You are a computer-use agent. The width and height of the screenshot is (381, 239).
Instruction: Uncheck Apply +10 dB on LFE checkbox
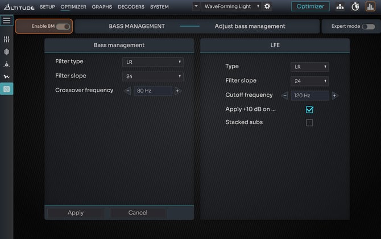(x=309, y=109)
